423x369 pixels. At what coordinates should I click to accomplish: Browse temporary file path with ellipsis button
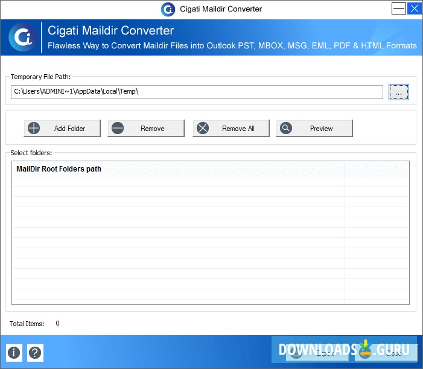pos(399,92)
